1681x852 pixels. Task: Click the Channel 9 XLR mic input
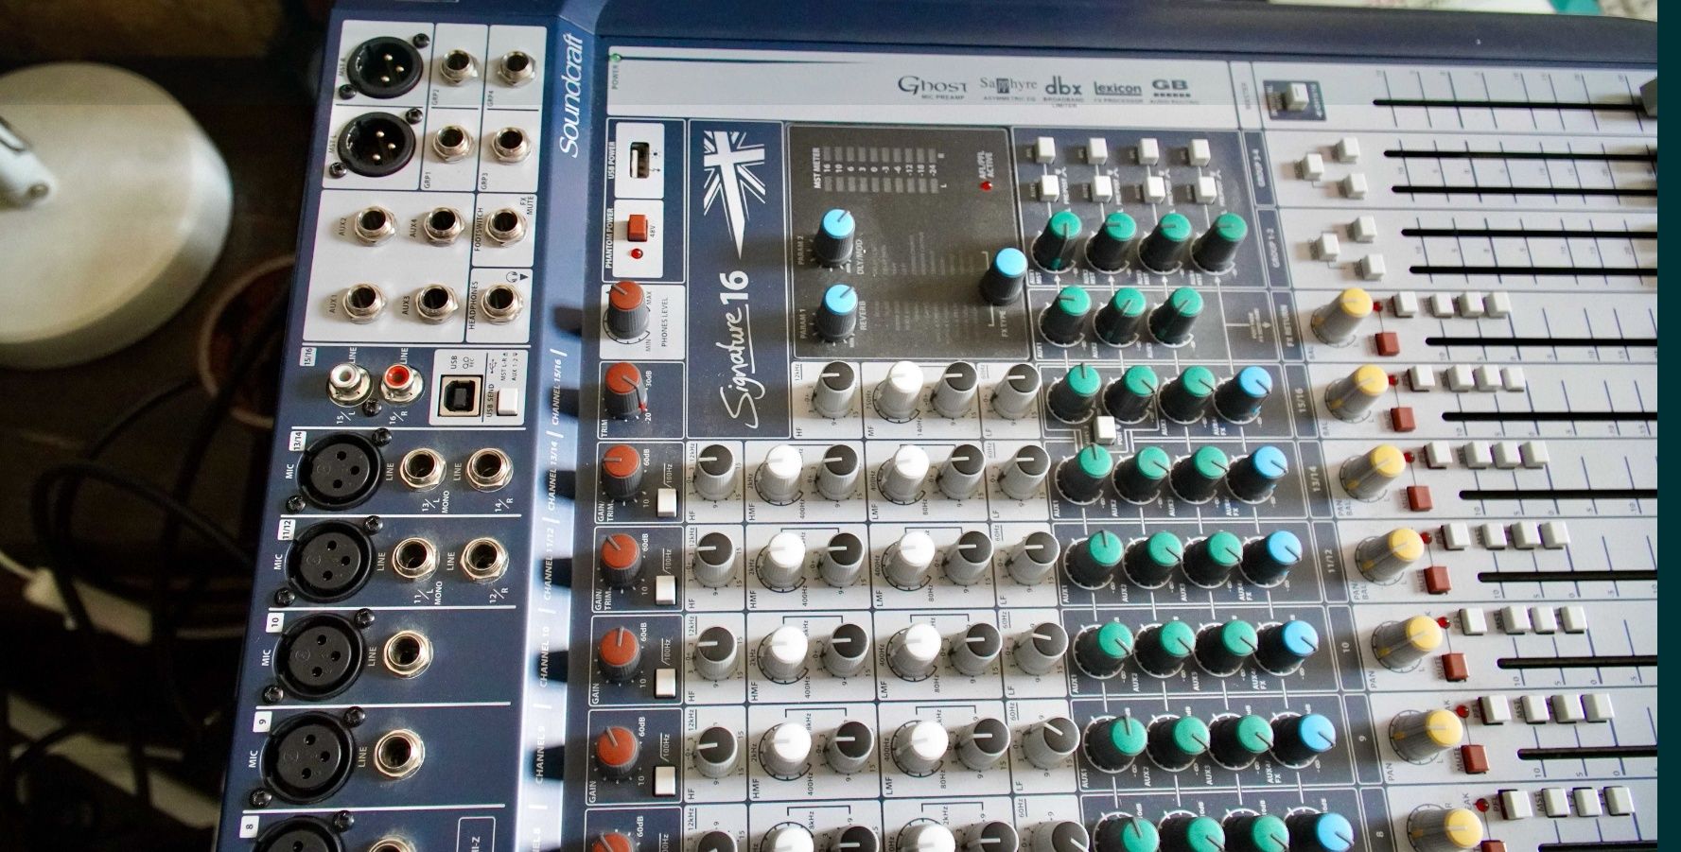point(309,757)
